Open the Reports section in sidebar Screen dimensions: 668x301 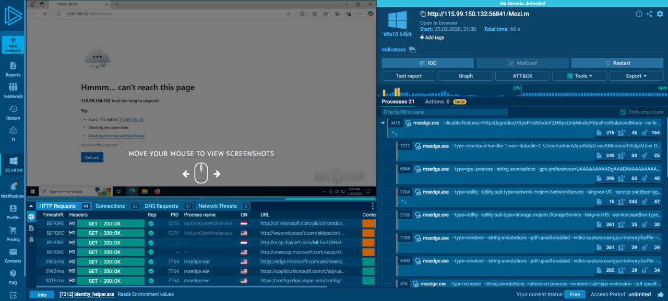[x=13, y=68]
